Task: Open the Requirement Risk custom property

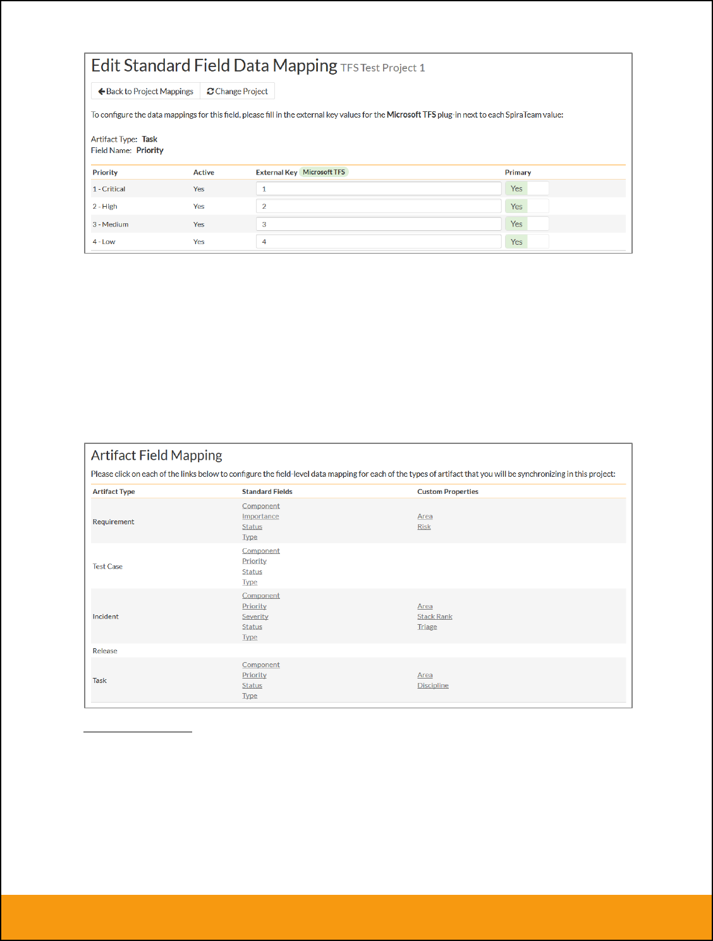Action: coord(424,527)
